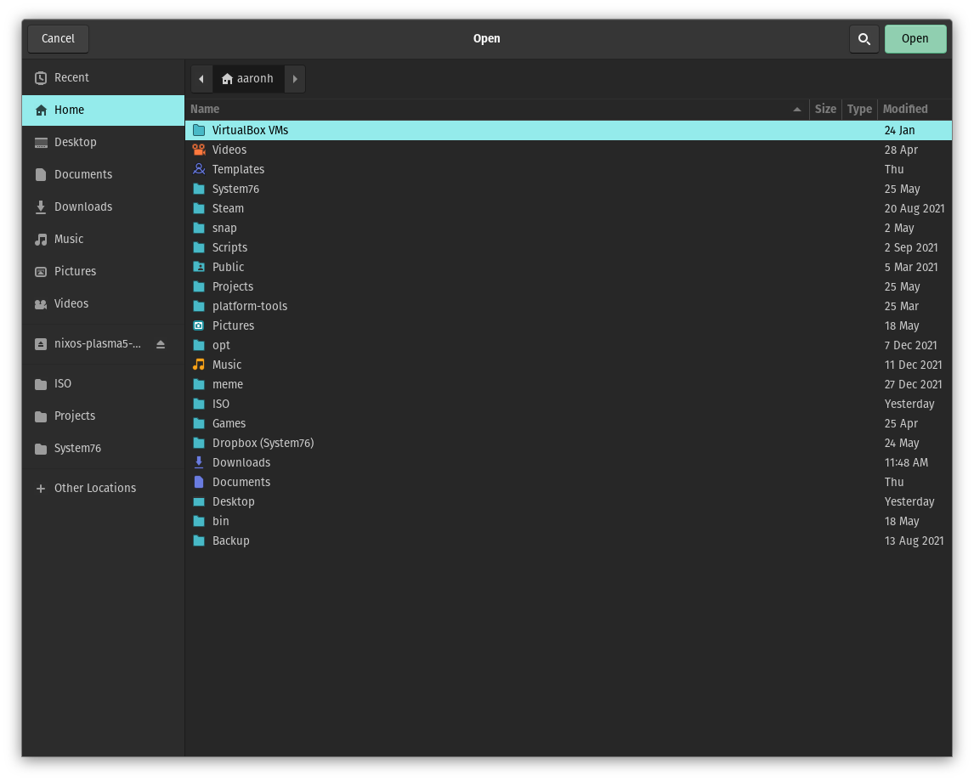Select the ISO bookmark in sidebar
974x781 pixels.
[x=63, y=383]
